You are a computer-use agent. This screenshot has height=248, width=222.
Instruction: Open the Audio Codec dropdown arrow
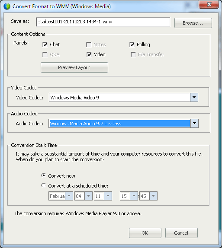coord(194,124)
